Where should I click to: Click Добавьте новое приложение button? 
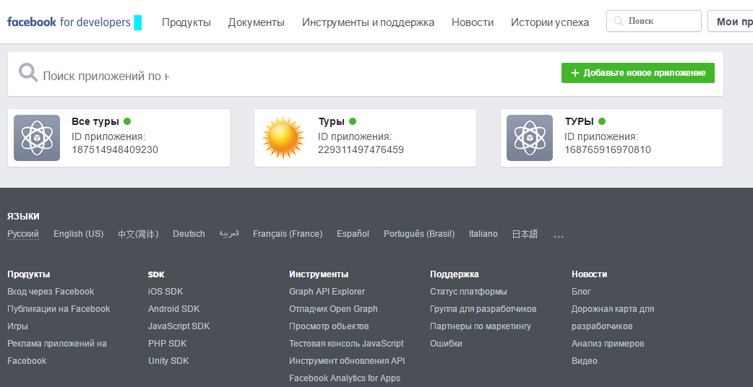tap(638, 73)
